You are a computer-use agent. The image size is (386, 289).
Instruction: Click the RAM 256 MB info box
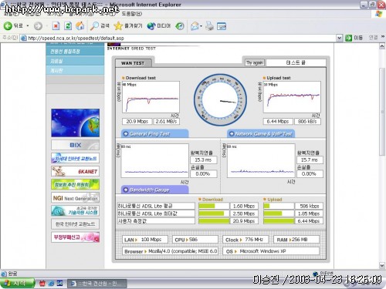(296, 240)
